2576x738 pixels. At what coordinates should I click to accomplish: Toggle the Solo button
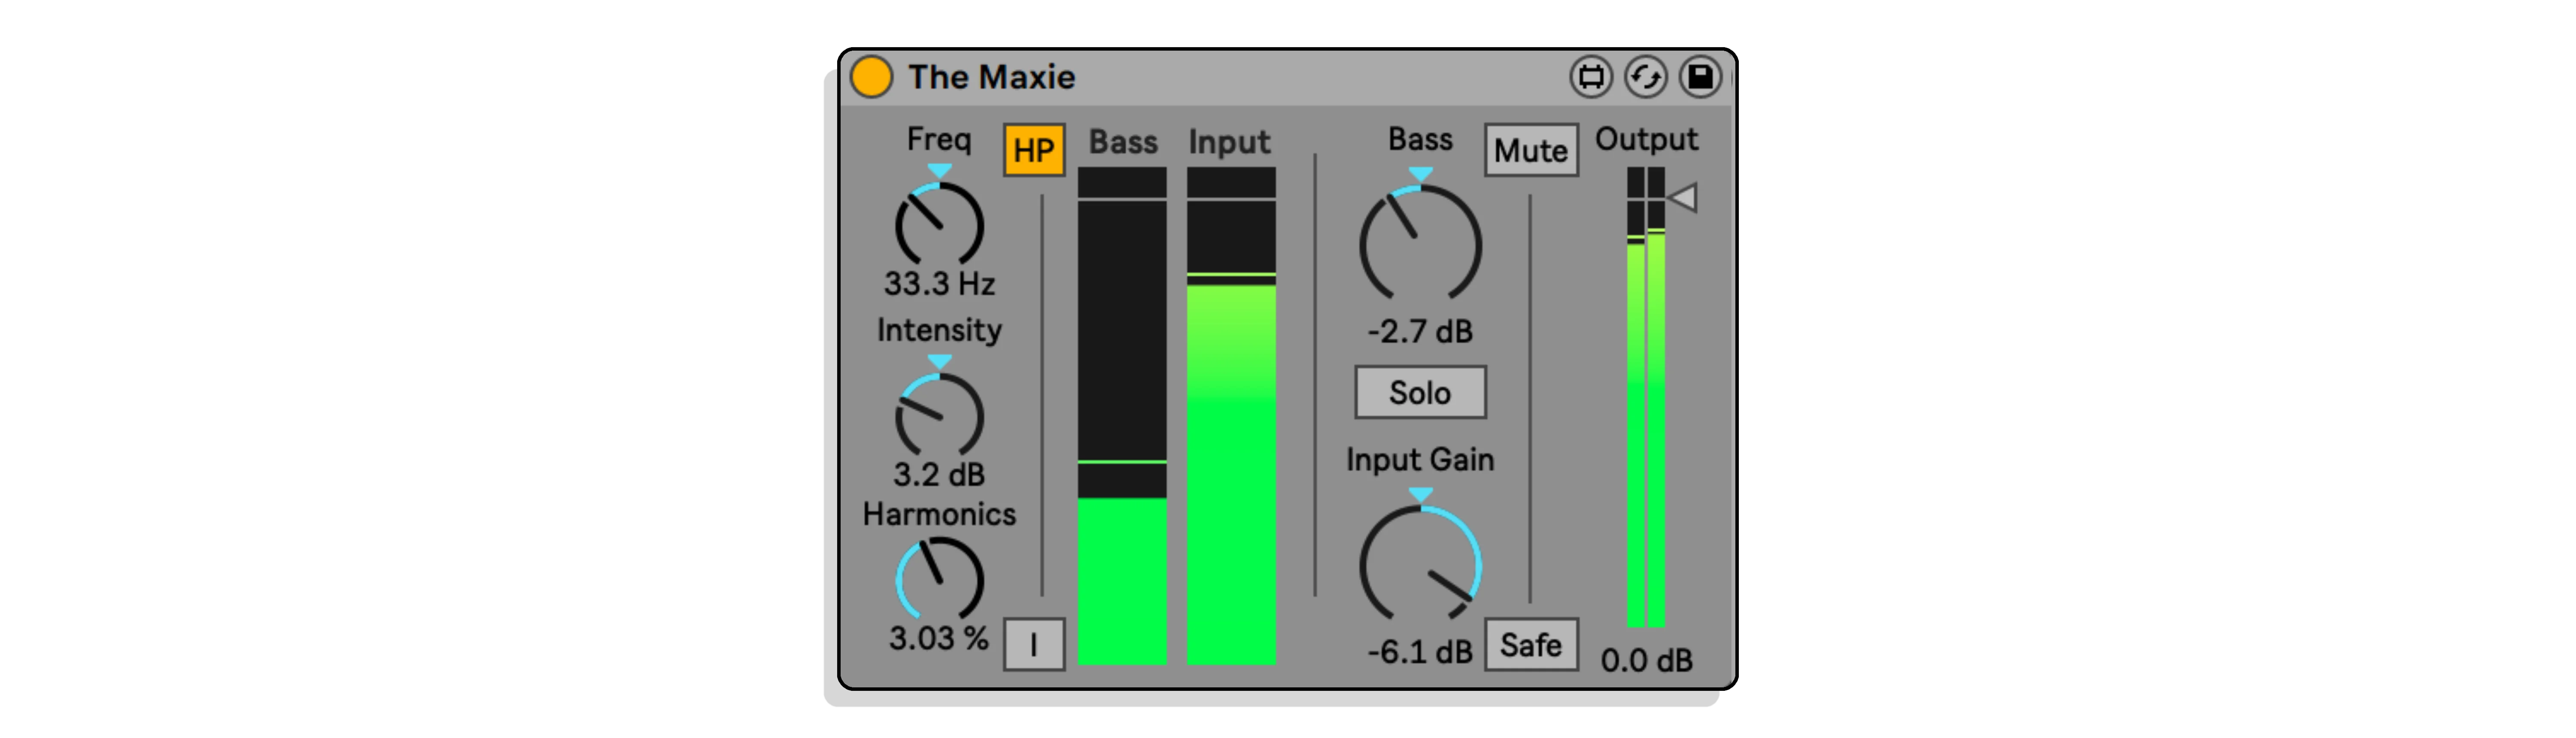(1420, 392)
